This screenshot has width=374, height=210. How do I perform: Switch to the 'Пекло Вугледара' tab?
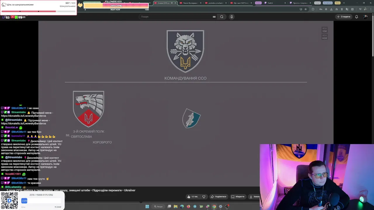[x=190, y=3]
